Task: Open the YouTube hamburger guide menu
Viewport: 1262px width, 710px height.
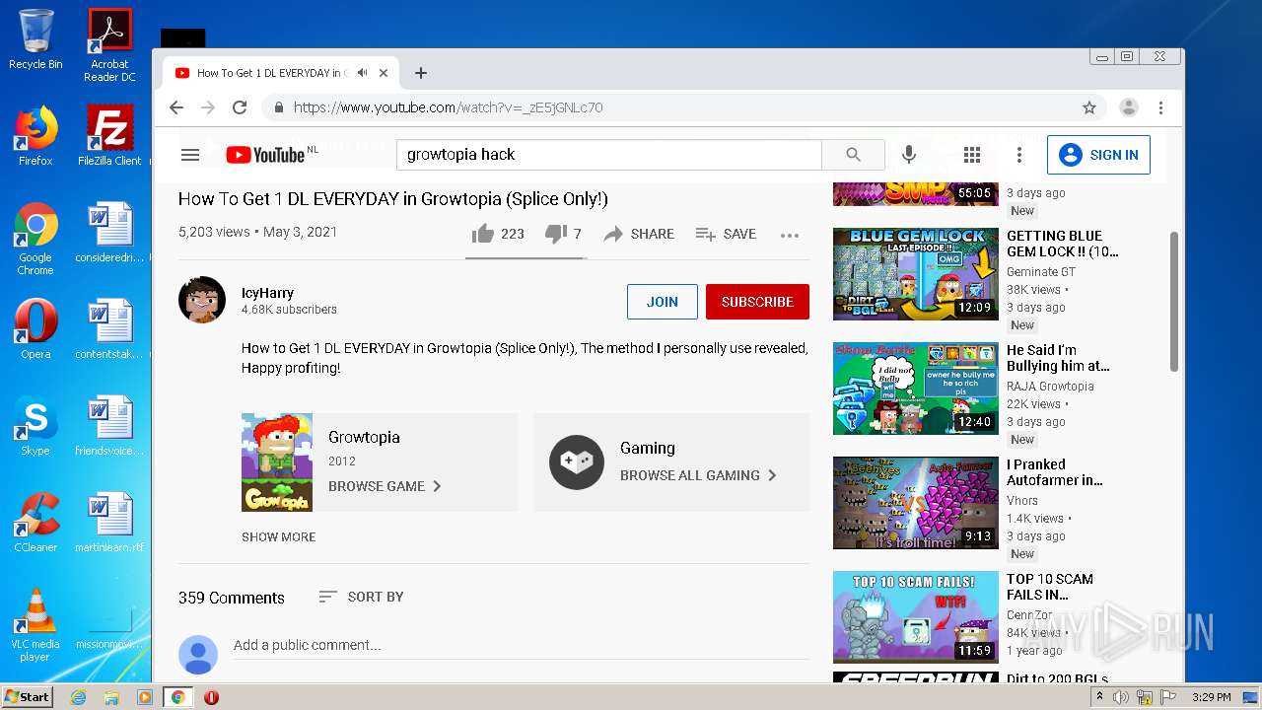Action: coord(190,155)
